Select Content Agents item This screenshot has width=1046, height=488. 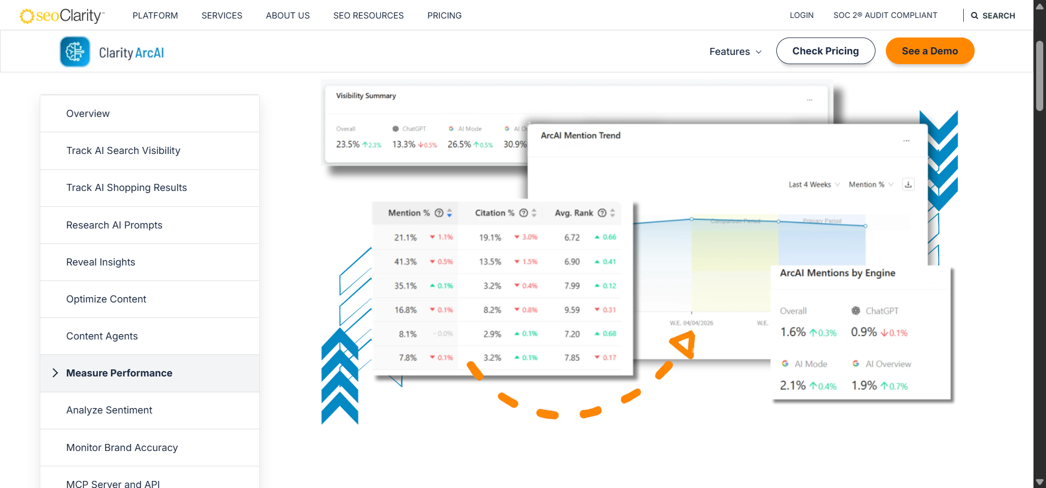[x=150, y=336]
